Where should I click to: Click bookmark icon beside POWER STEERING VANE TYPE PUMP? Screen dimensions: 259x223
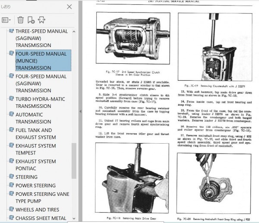click(11, 193)
